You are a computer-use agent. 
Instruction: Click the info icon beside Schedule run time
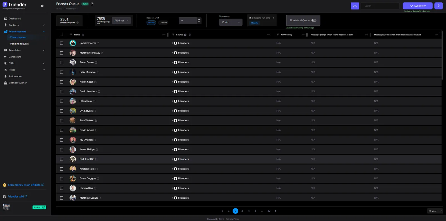[273, 18]
